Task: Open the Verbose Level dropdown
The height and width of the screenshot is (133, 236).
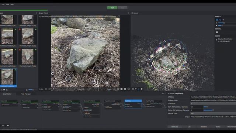Action: (213, 113)
